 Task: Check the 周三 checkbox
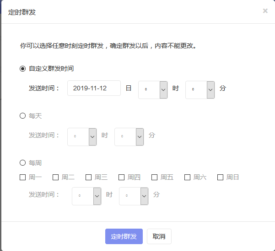point(89,177)
